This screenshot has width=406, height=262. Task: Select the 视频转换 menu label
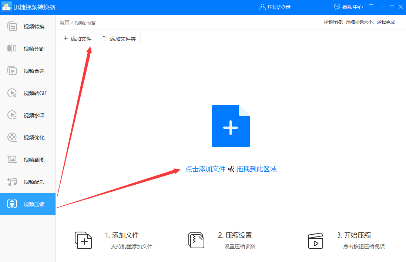[34, 27]
